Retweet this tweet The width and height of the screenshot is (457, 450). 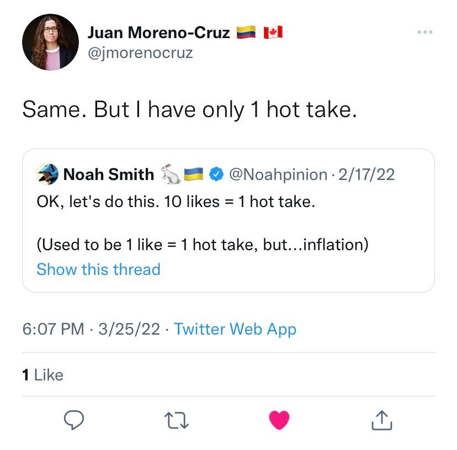click(x=178, y=420)
